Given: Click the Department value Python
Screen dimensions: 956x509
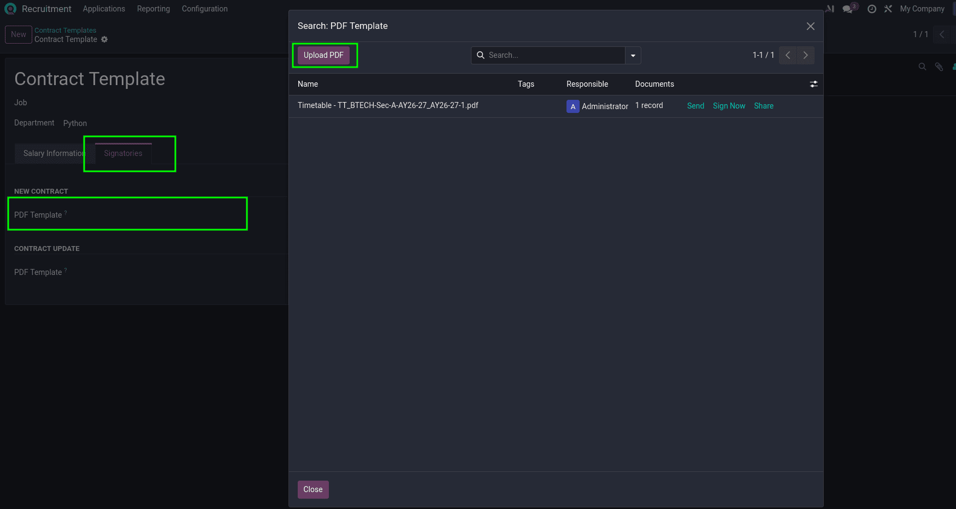Looking at the screenshot, I should pyautogui.click(x=75, y=123).
